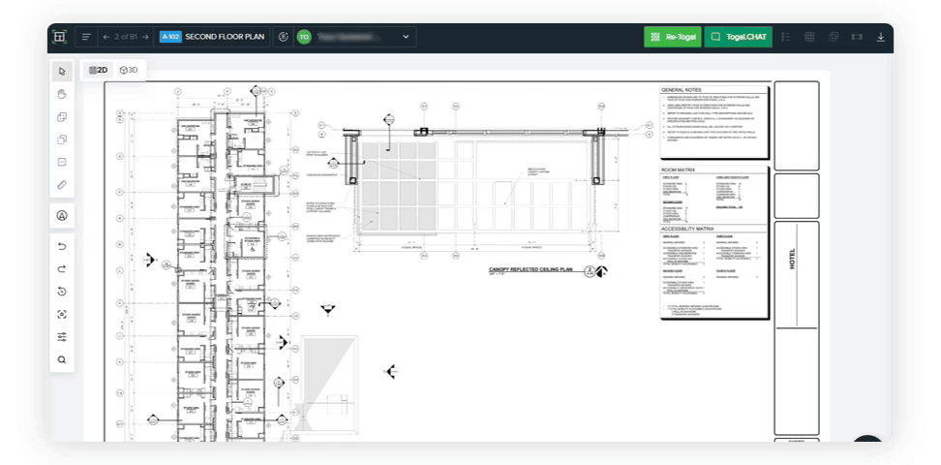
Task: Toggle the grid table view icon
Action: 809,37
